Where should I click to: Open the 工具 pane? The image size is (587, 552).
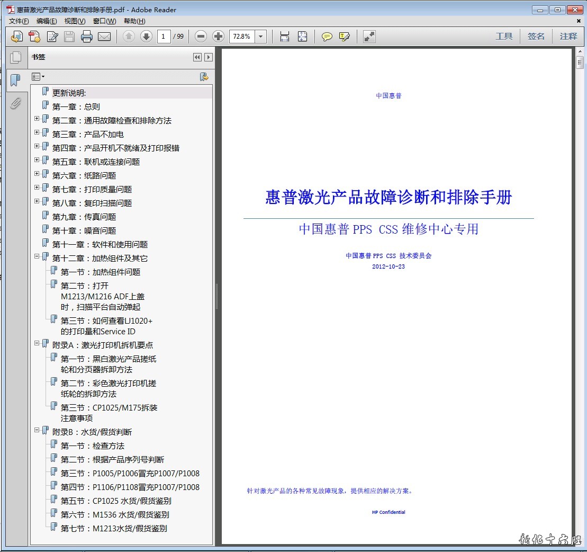click(x=504, y=37)
